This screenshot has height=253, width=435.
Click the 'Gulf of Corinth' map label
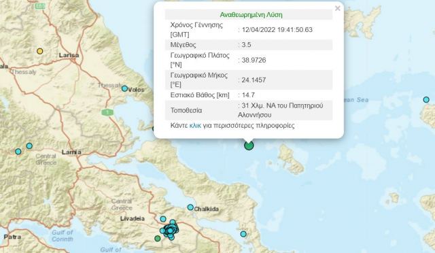(63, 235)
